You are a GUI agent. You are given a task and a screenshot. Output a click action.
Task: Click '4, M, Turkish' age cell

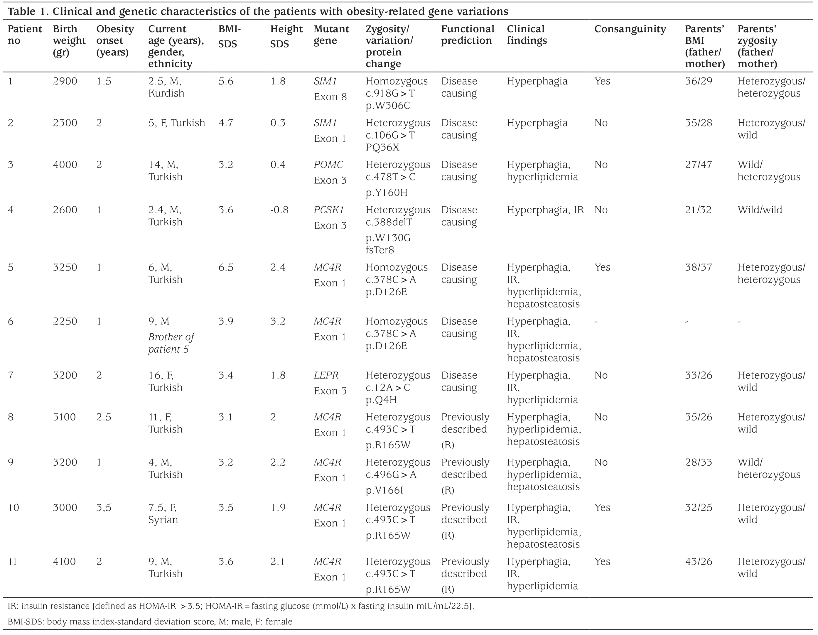tap(165, 468)
